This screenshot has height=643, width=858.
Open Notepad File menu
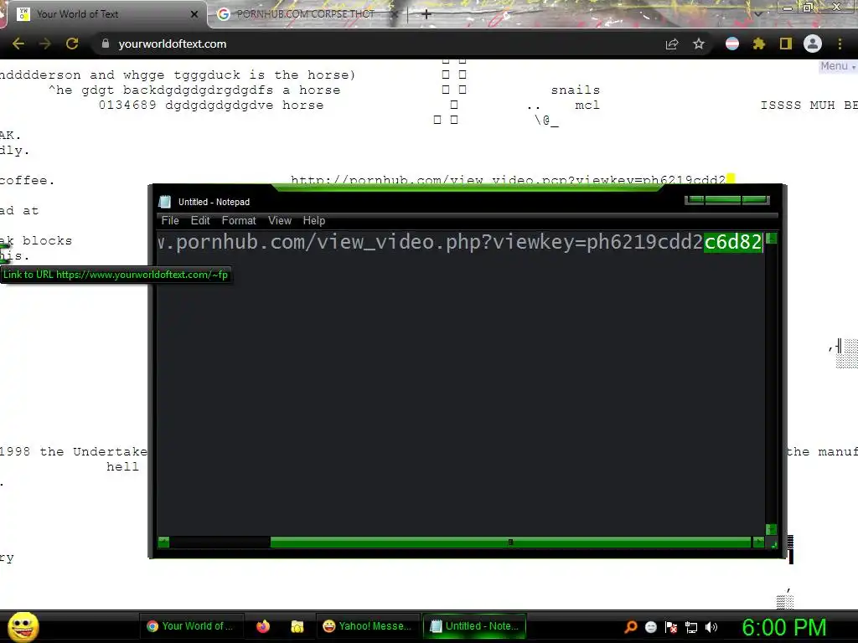[x=170, y=220]
